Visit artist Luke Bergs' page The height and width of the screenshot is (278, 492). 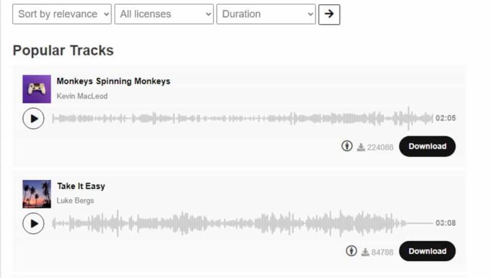click(75, 201)
